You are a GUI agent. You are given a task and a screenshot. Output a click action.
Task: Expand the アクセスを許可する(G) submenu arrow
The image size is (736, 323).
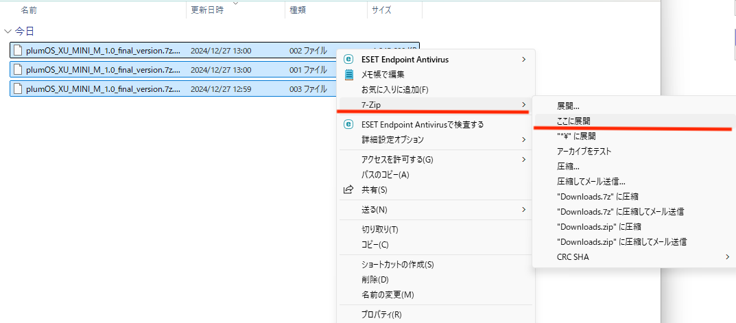(523, 160)
